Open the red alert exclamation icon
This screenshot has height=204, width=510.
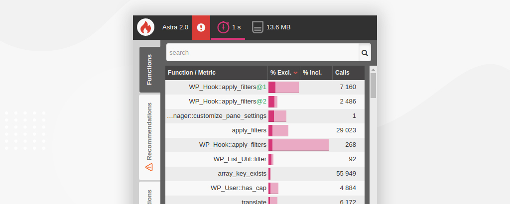201,27
